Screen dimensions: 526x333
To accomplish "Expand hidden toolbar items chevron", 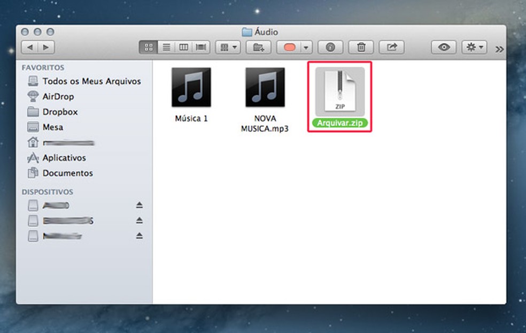I will click(x=499, y=49).
